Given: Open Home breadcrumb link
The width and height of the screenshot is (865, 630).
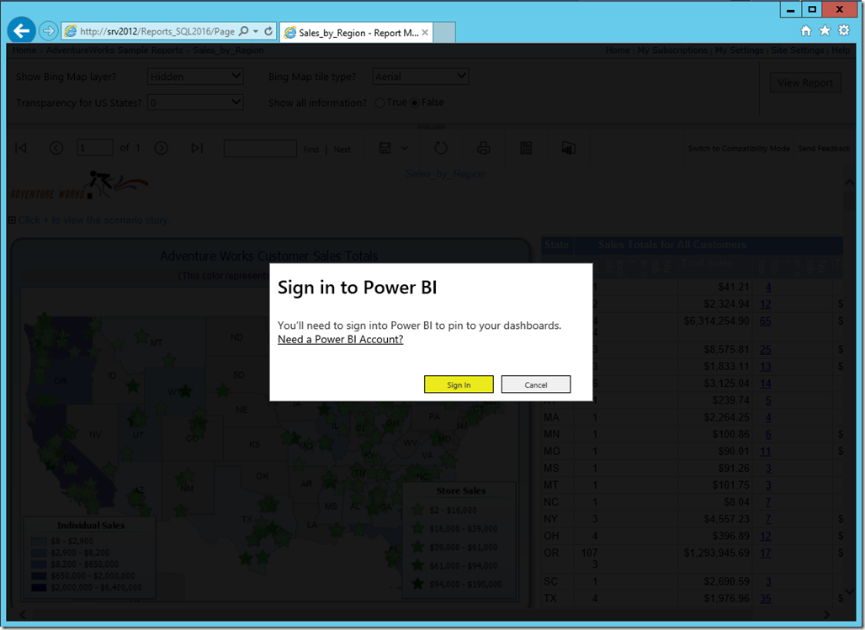Looking at the screenshot, I should coord(24,50).
